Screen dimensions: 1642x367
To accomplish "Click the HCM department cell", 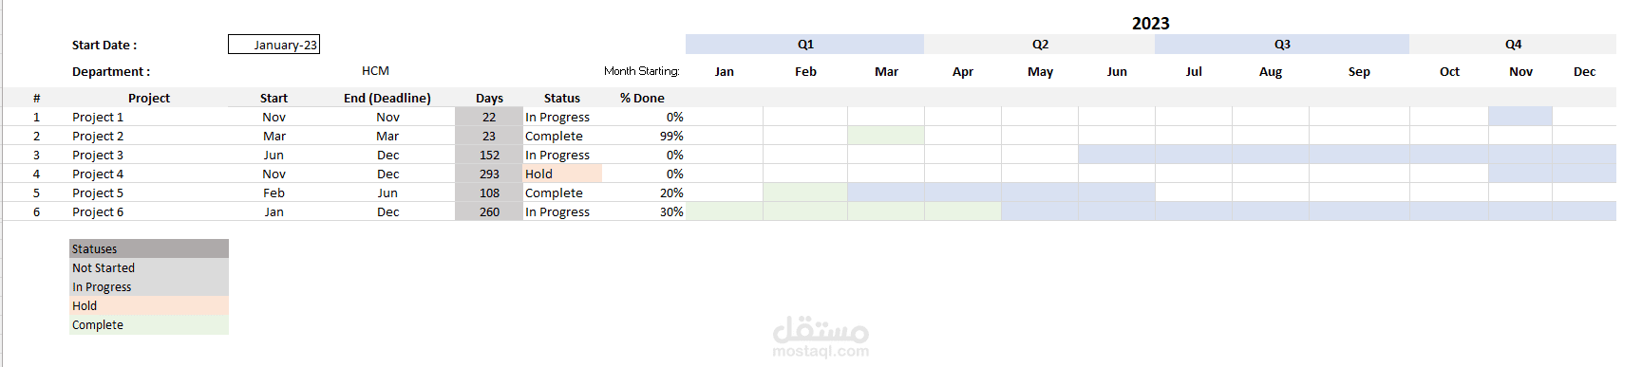I will pyautogui.click(x=375, y=71).
